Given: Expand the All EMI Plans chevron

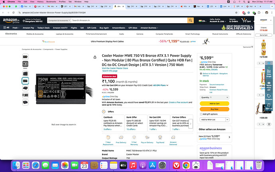Looking at the screenshot, I should point(167,85).
